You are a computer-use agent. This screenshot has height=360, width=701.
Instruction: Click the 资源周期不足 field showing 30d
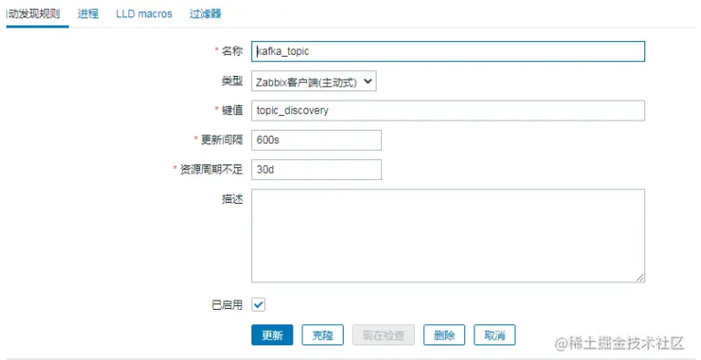click(x=316, y=169)
